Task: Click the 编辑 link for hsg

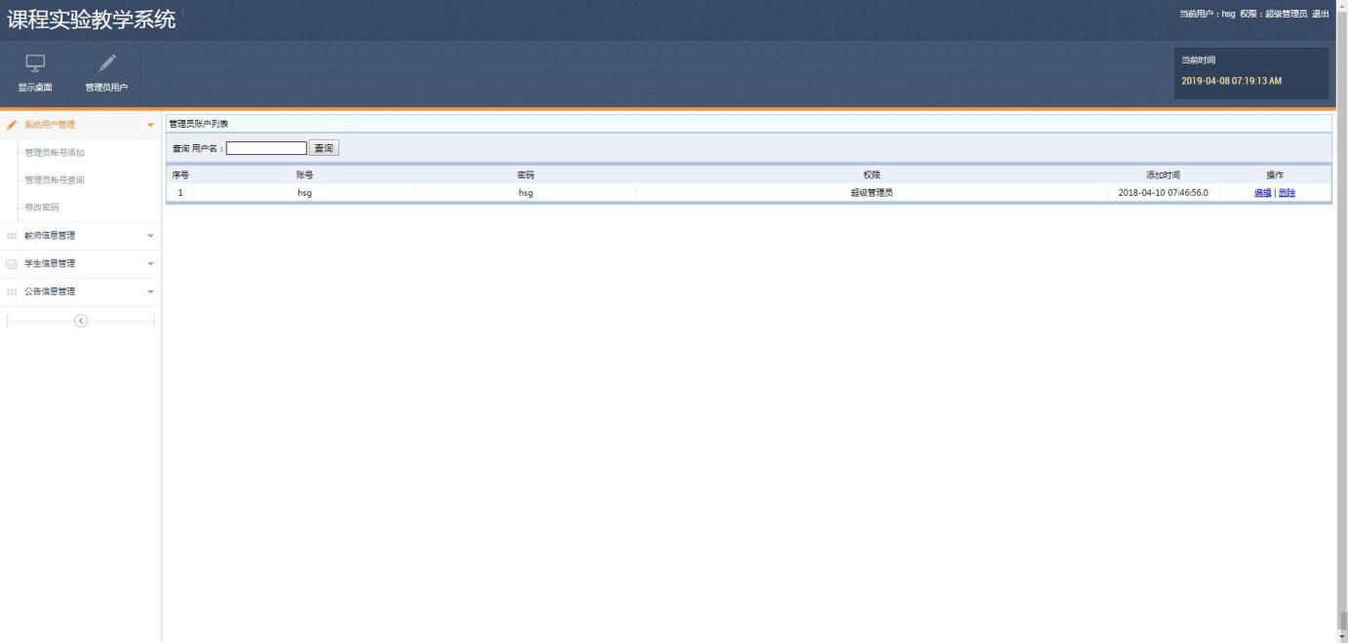Action: pyautogui.click(x=1262, y=193)
